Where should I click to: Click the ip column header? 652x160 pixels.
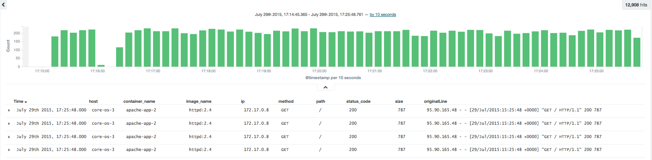[x=243, y=102]
